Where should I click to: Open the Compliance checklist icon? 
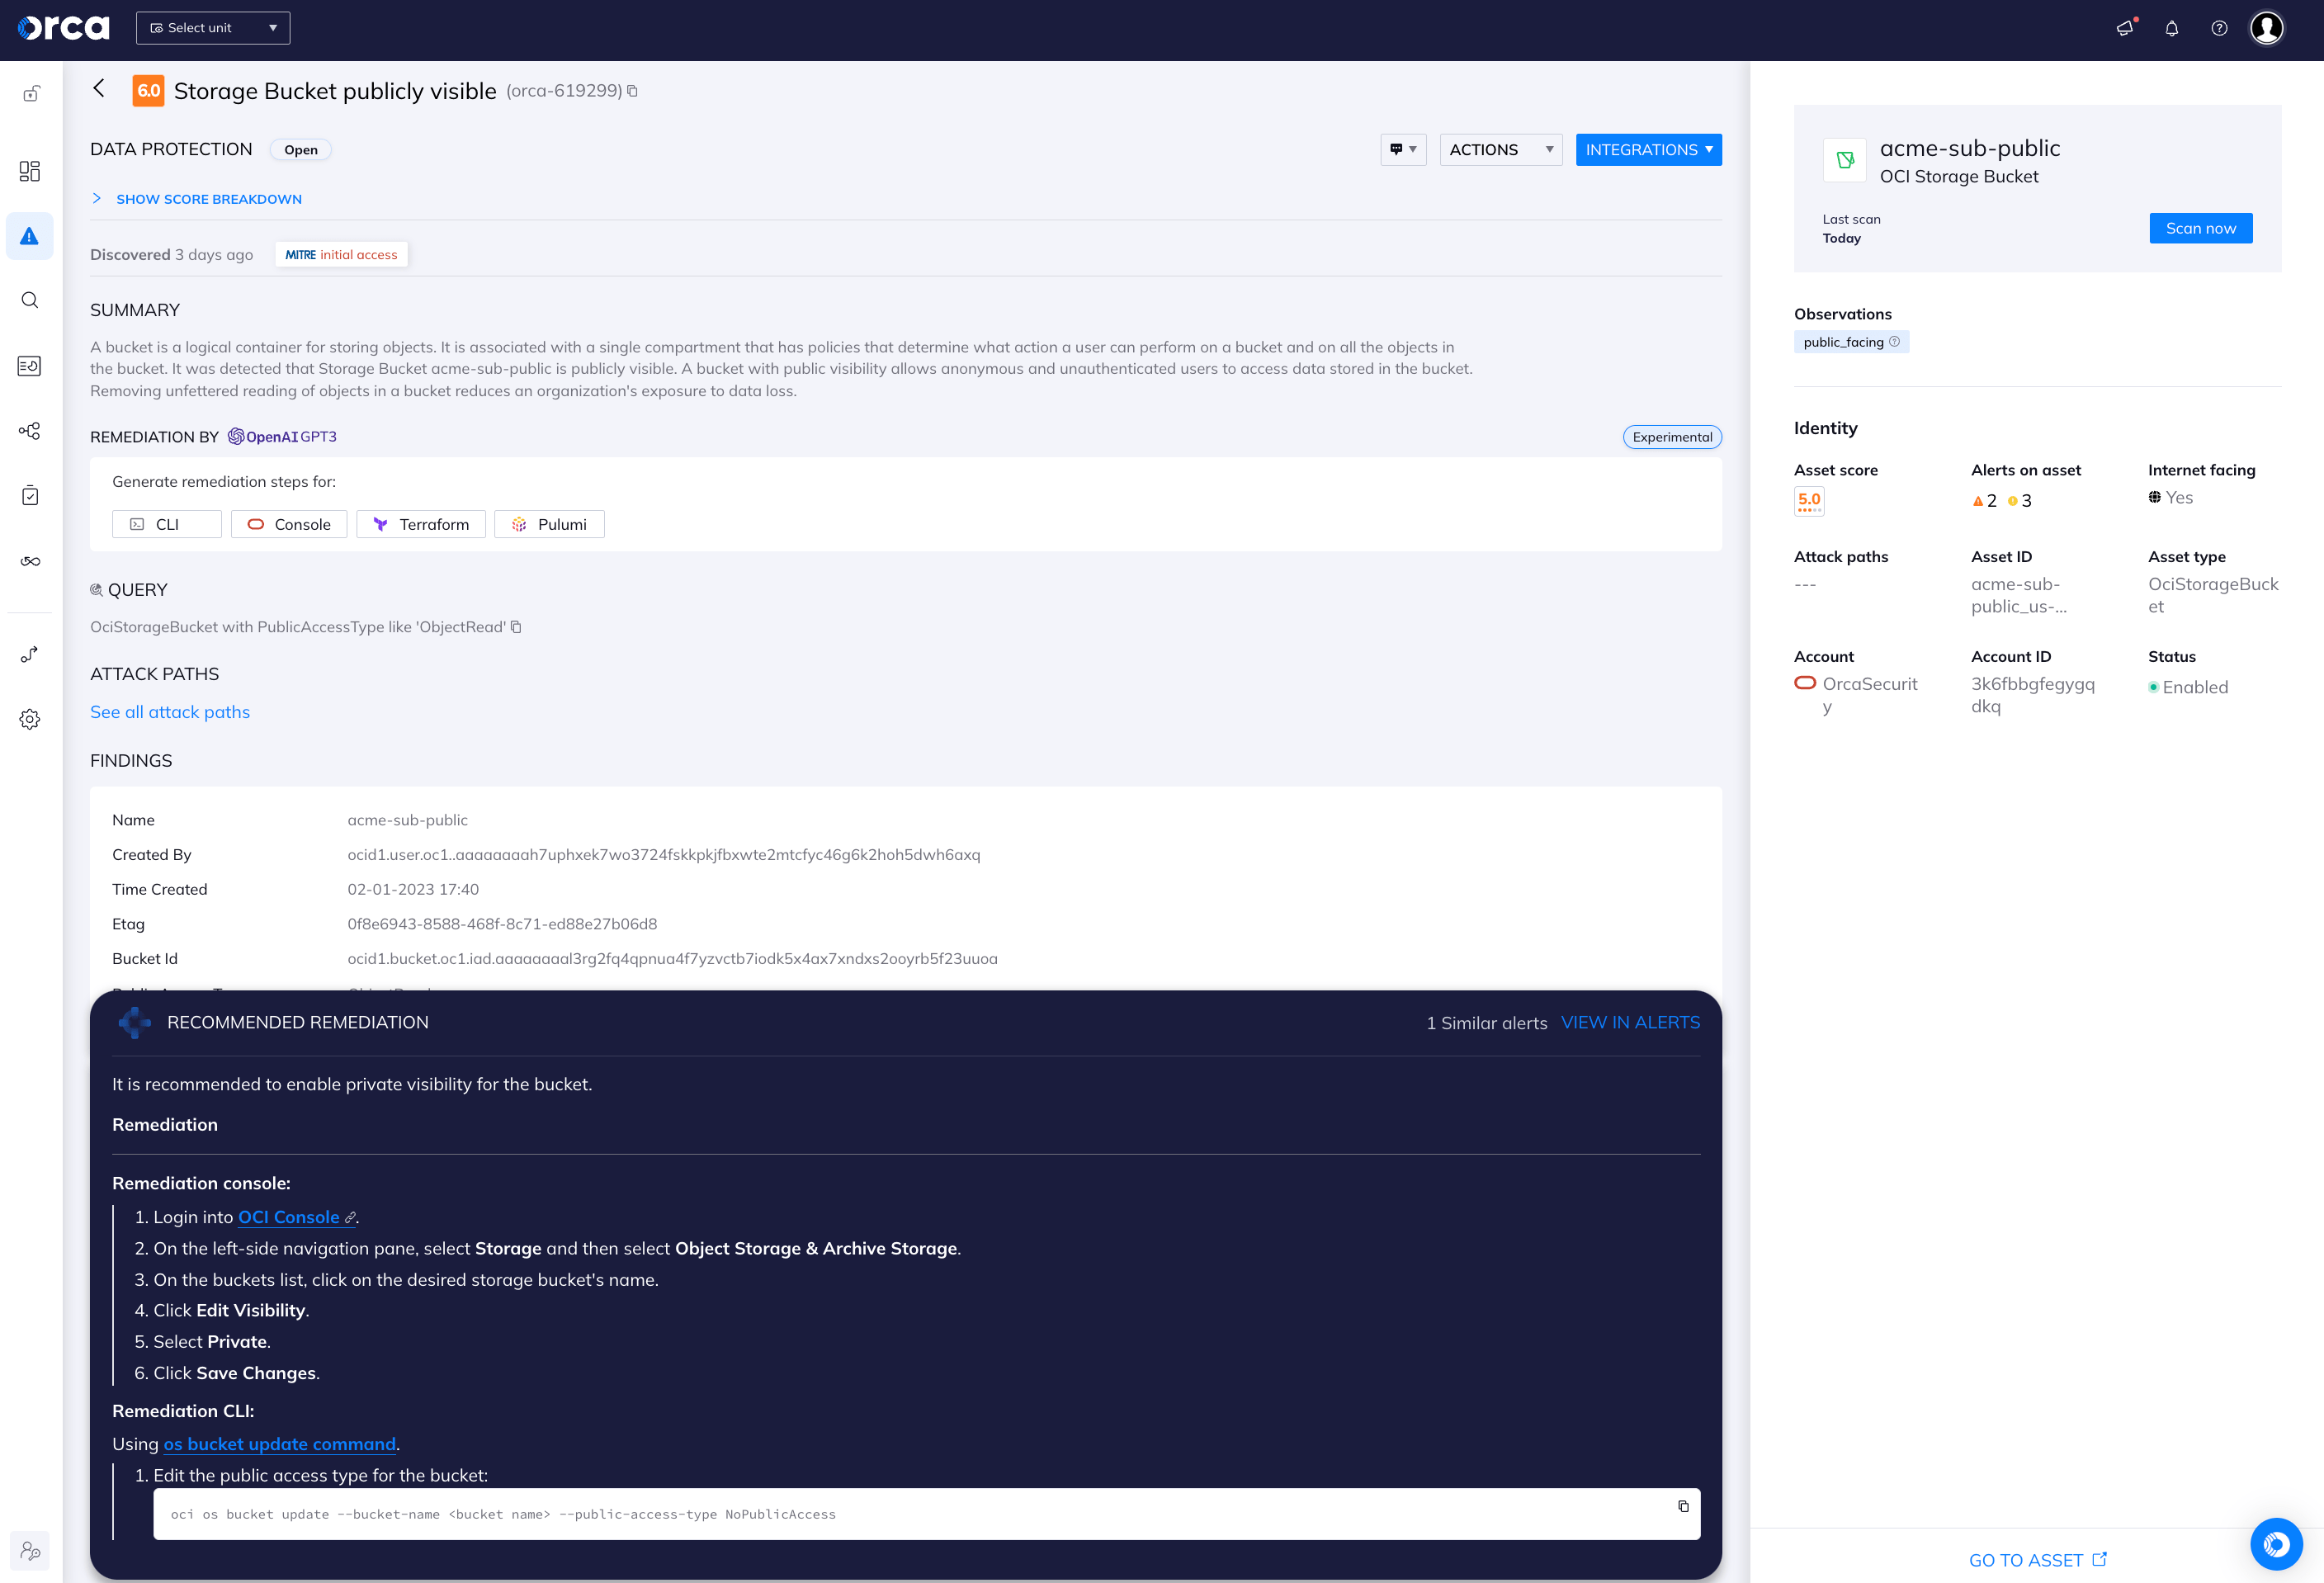click(30, 495)
